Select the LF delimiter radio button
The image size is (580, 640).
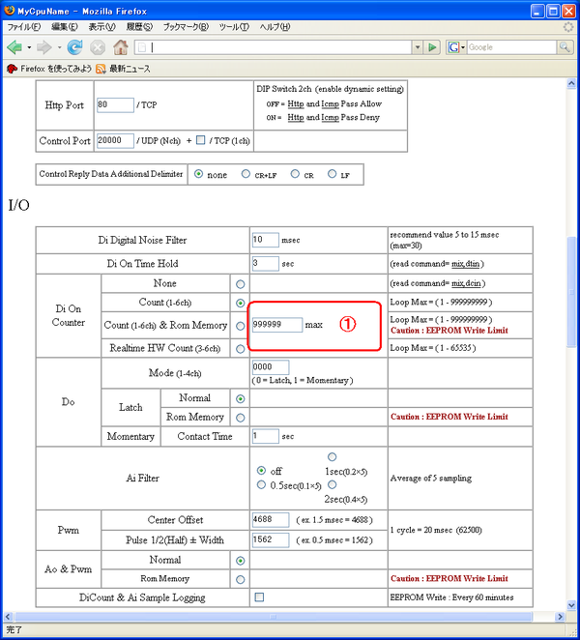click(x=333, y=174)
